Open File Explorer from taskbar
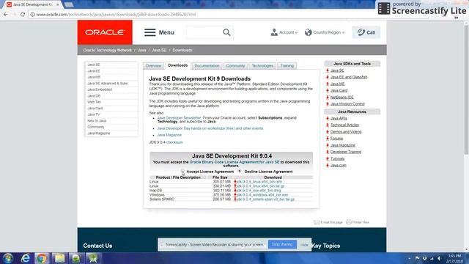This screenshot has height=264, width=469. pyautogui.click(x=59, y=258)
